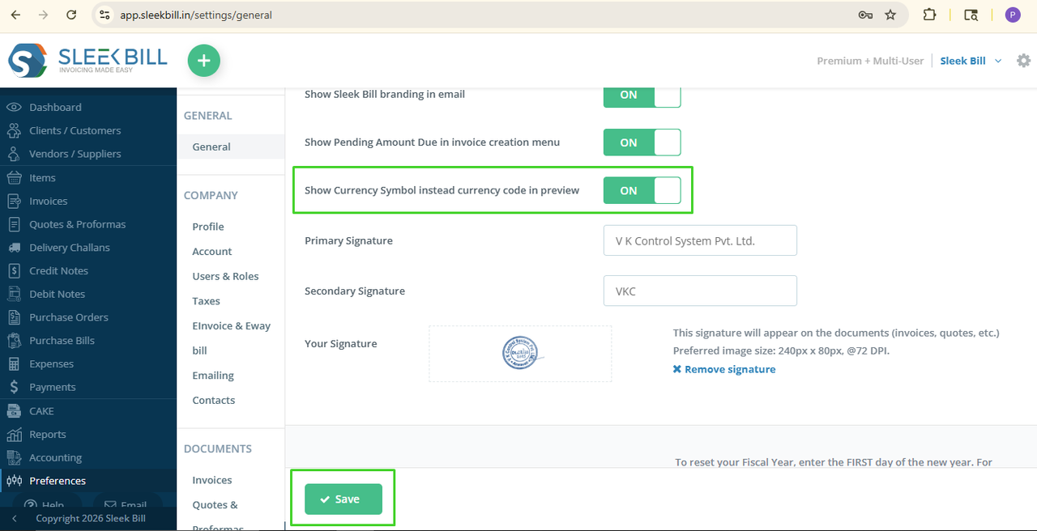
Task: Open the browser profile avatar P
Action: (x=1013, y=15)
